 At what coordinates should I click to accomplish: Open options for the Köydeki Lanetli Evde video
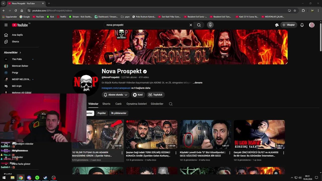(x=230, y=153)
